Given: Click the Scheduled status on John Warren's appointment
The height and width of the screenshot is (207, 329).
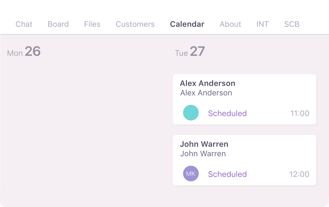Looking at the screenshot, I should coord(227,174).
